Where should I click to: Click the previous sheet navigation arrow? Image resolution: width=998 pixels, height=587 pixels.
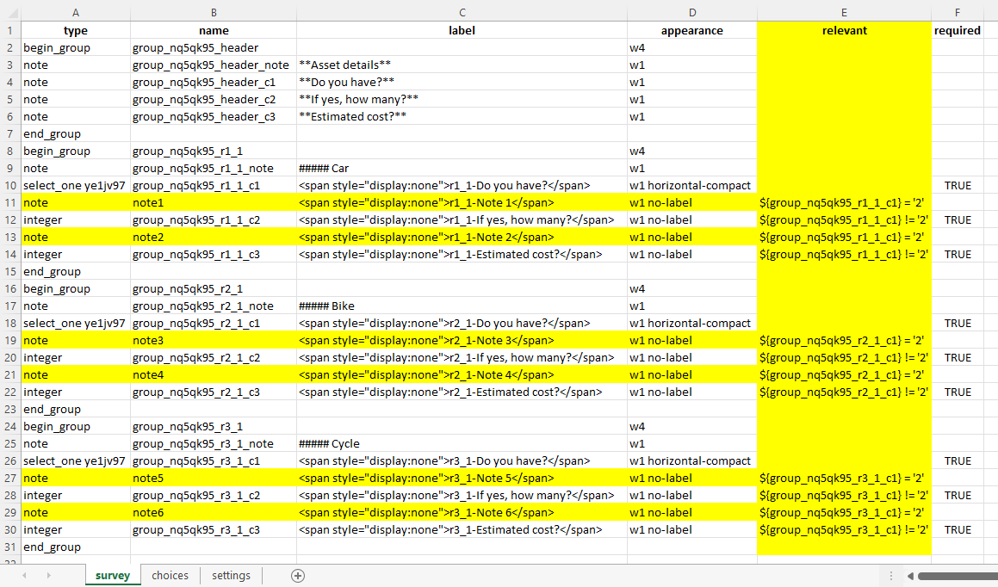tap(23, 575)
